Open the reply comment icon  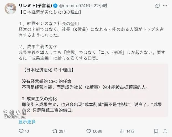pyautogui.click(x=21, y=131)
